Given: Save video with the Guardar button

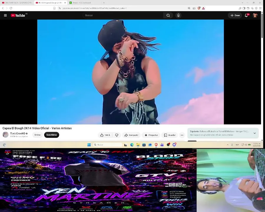Looking at the screenshot, I should coord(170,135).
